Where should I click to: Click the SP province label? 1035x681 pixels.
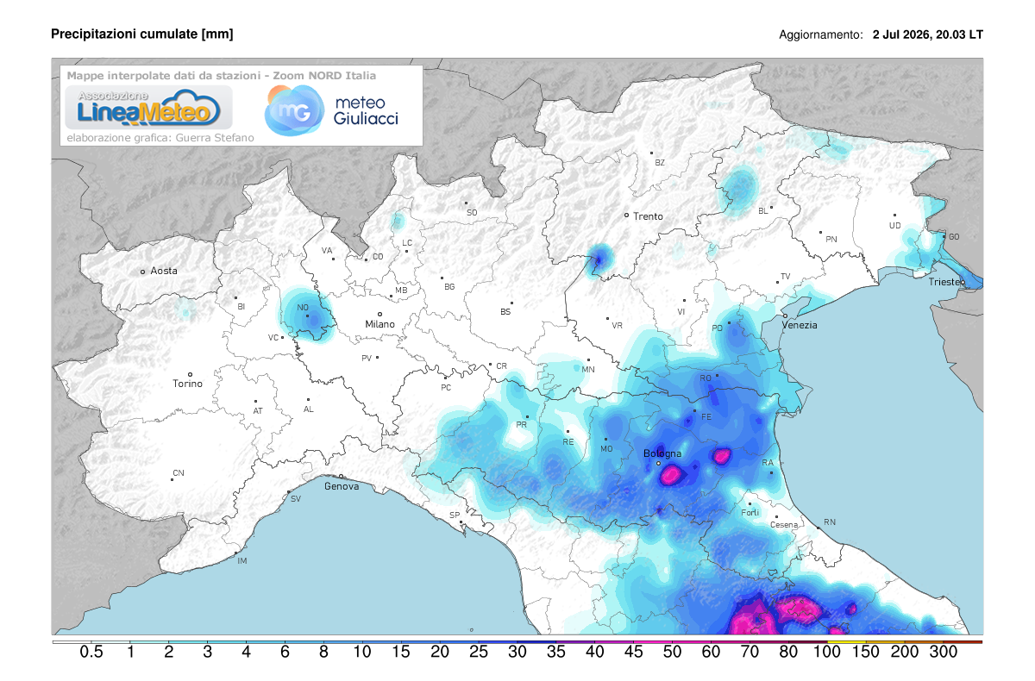pos(454,515)
